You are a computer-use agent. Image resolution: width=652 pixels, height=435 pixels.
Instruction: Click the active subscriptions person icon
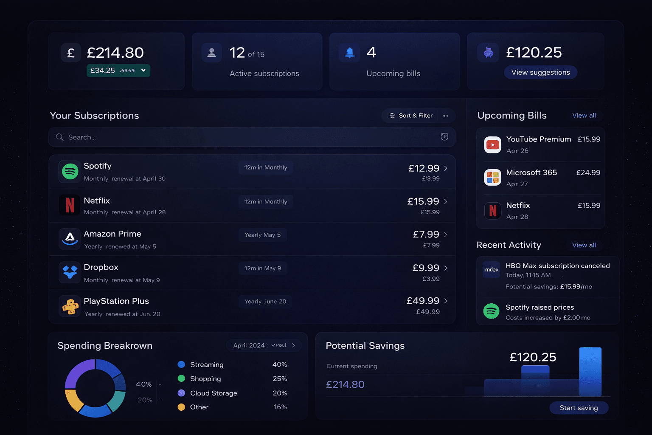coord(211,53)
